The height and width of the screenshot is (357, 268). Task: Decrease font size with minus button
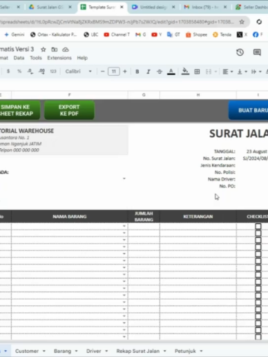click(x=103, y=72)
